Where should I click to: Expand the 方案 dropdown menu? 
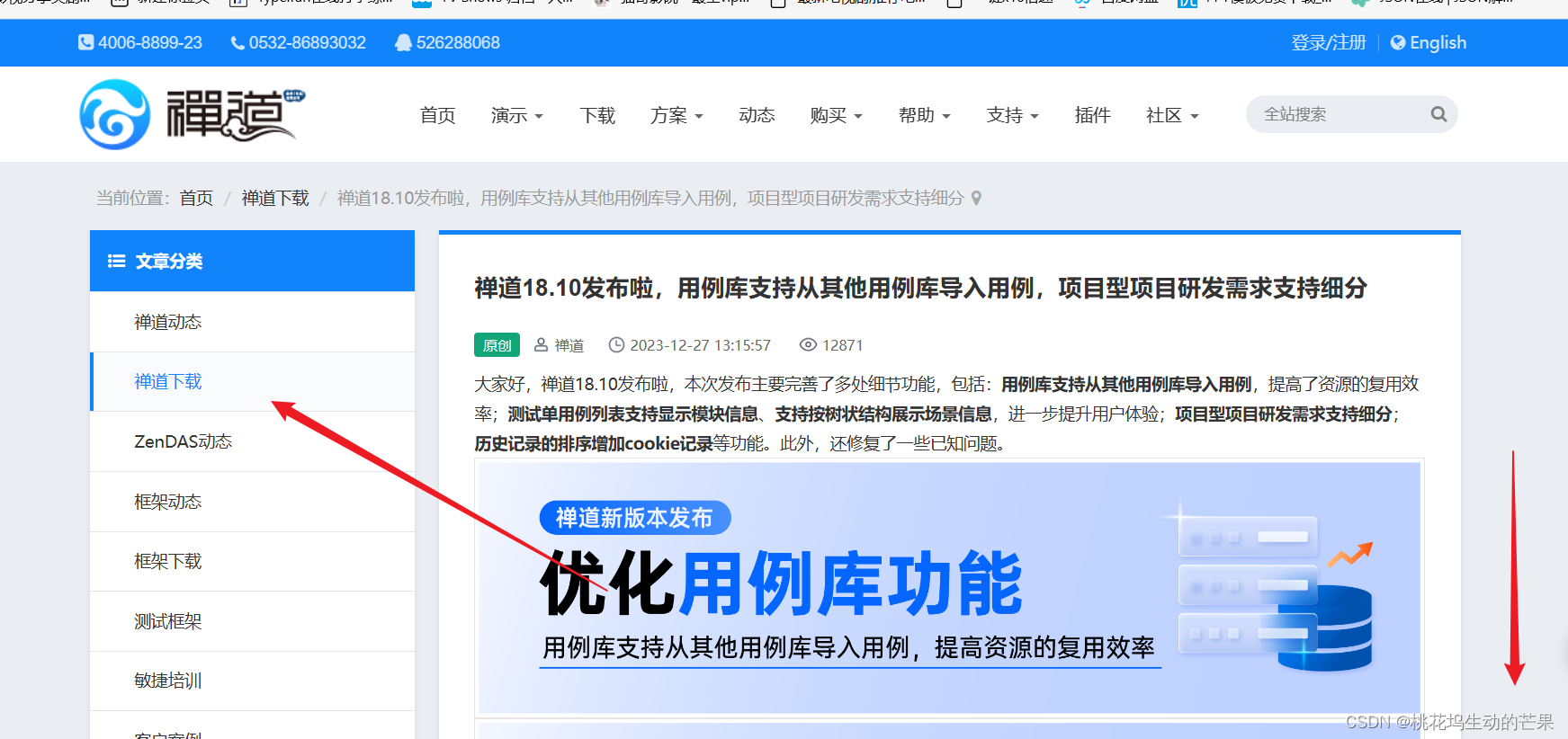677,115
